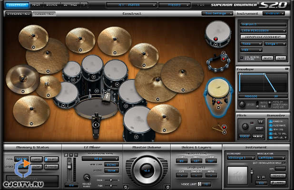Viewport: 294px width, 190px height.
Task: Select the Classic View tab
Action: click(x=44, y=14)
